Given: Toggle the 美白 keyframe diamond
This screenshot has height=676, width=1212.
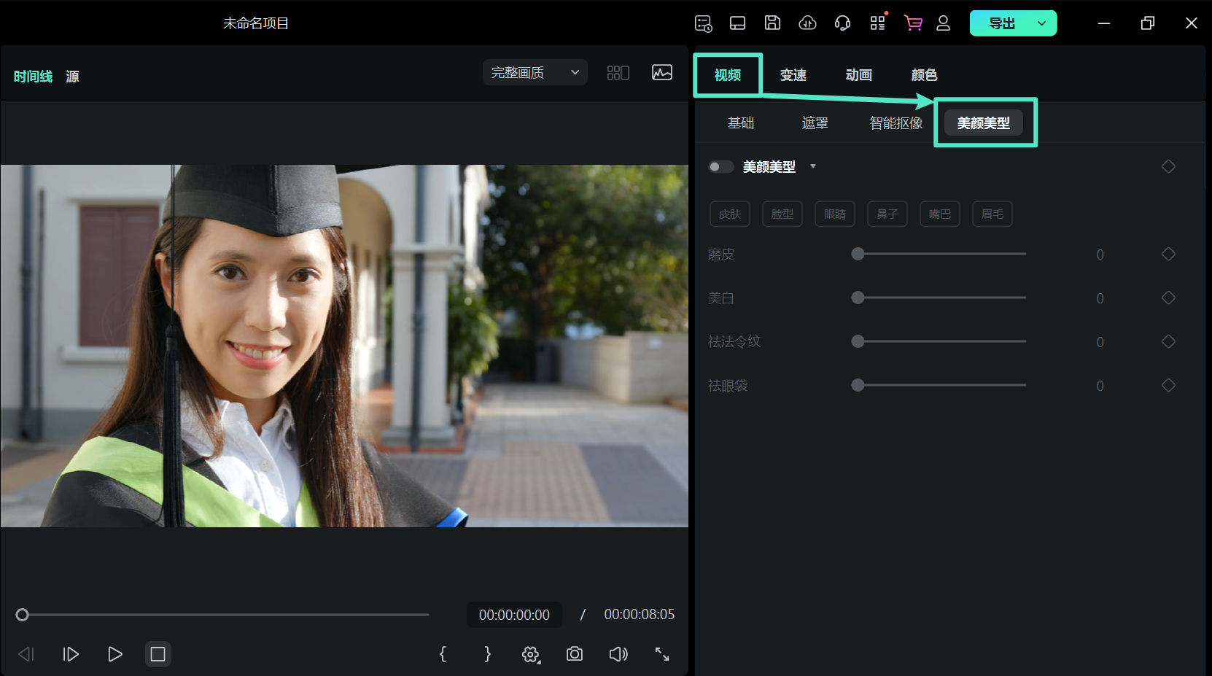Looking at the screenshot, I should (x=1168, y=298).
